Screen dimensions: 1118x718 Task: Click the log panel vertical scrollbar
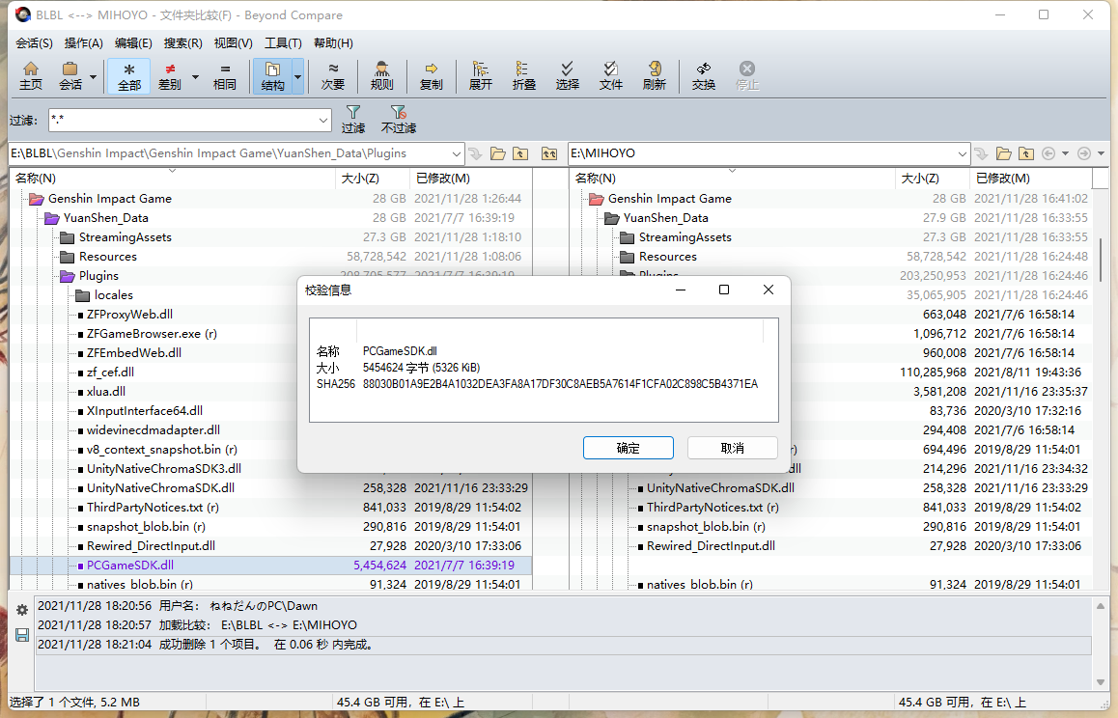tap(1101, 644)
